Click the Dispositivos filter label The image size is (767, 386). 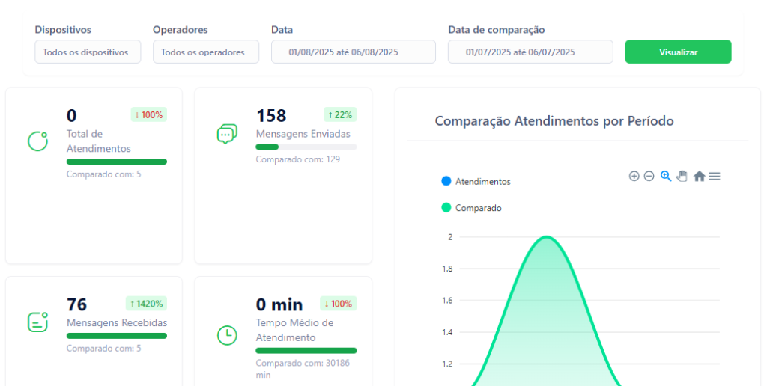point(63,30)
